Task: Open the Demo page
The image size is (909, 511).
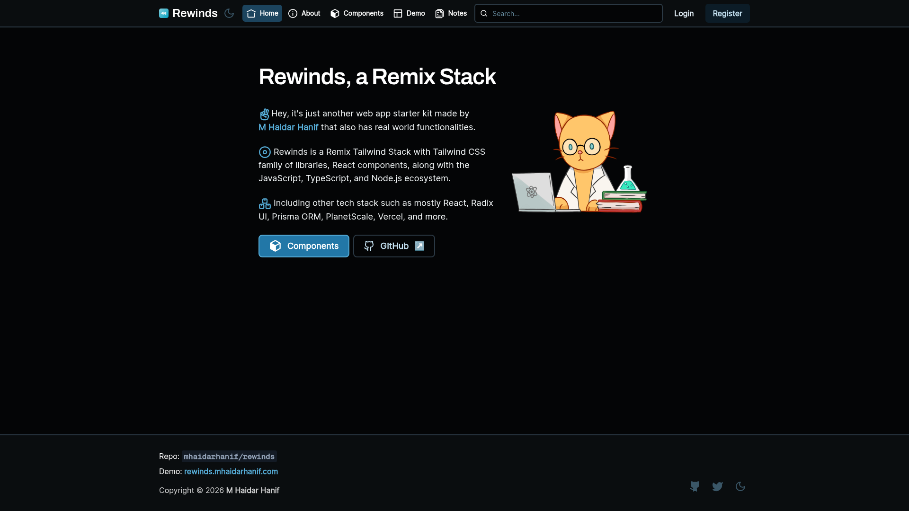Action: [410, 13]
